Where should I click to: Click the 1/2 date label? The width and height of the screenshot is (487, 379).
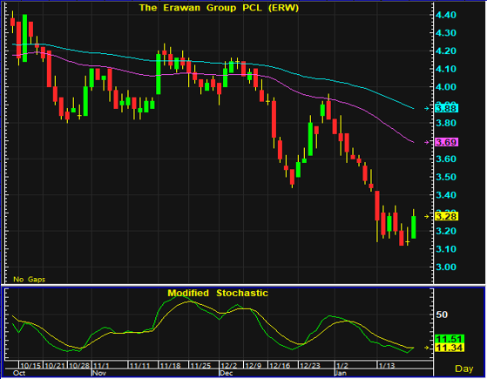(x=342, y=365)
